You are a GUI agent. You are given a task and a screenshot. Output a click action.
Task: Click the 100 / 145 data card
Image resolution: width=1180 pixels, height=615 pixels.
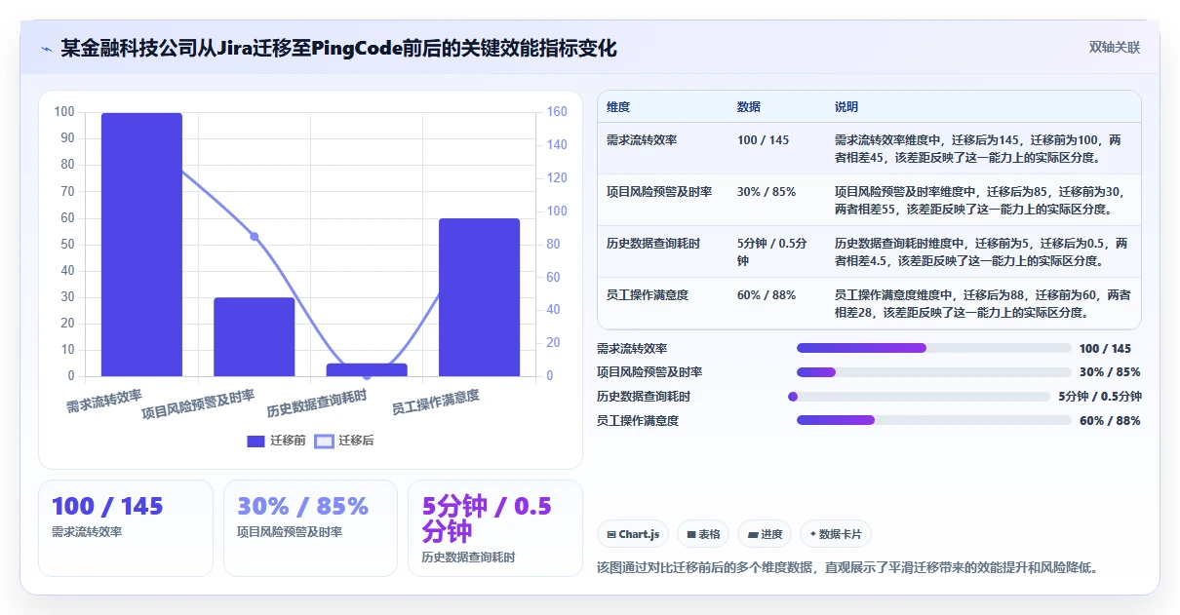[126, 528]
